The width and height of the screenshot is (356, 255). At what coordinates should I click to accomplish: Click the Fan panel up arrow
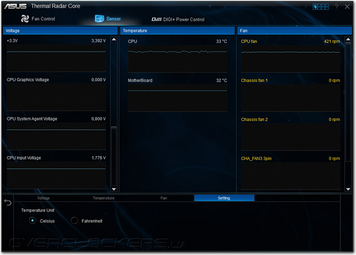pos(348,39)
